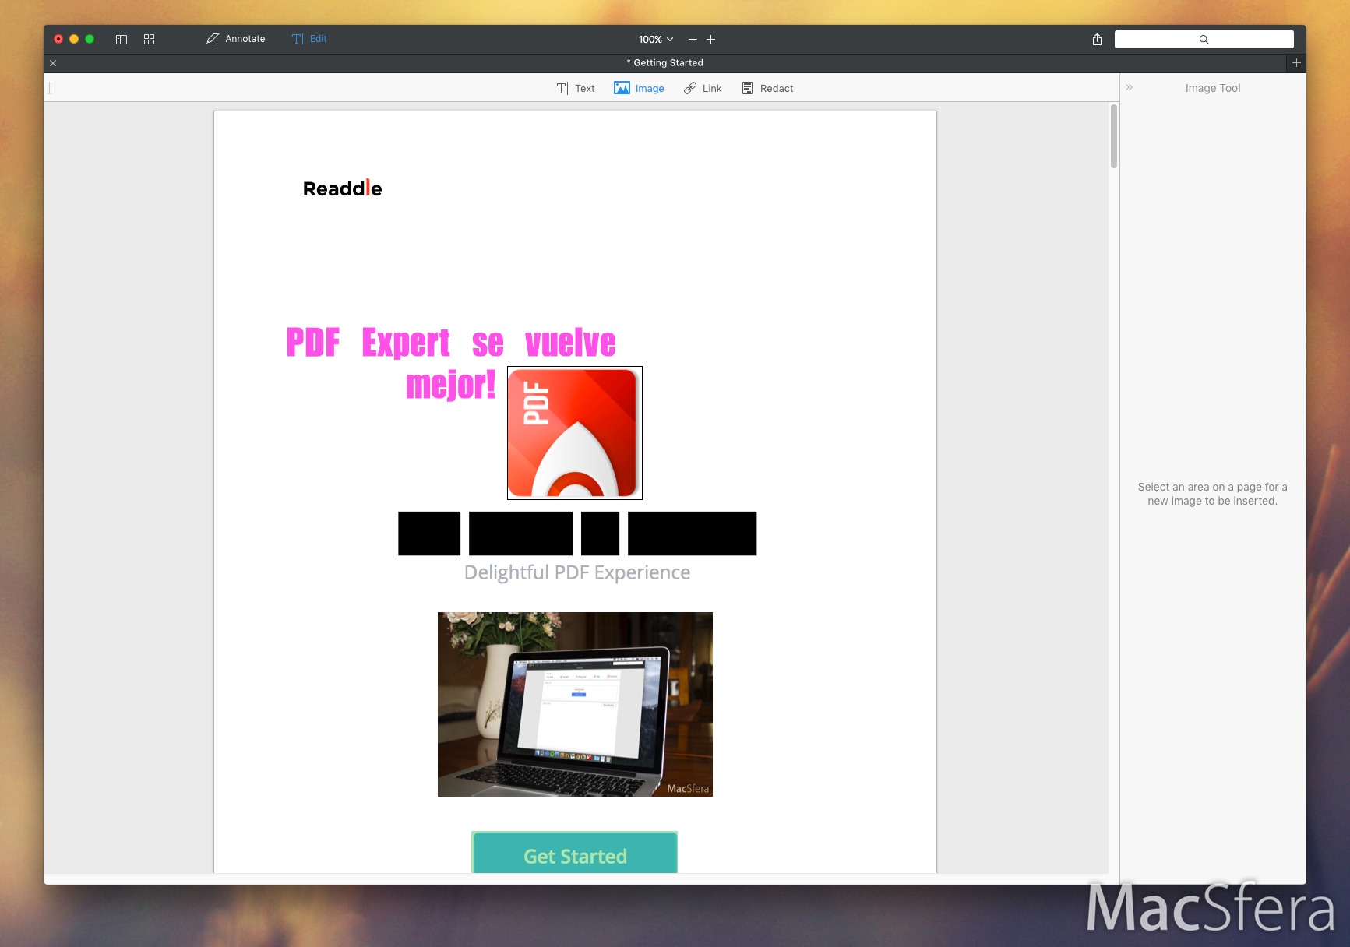
Task: Select the Image tool
Action: [639, 88]
